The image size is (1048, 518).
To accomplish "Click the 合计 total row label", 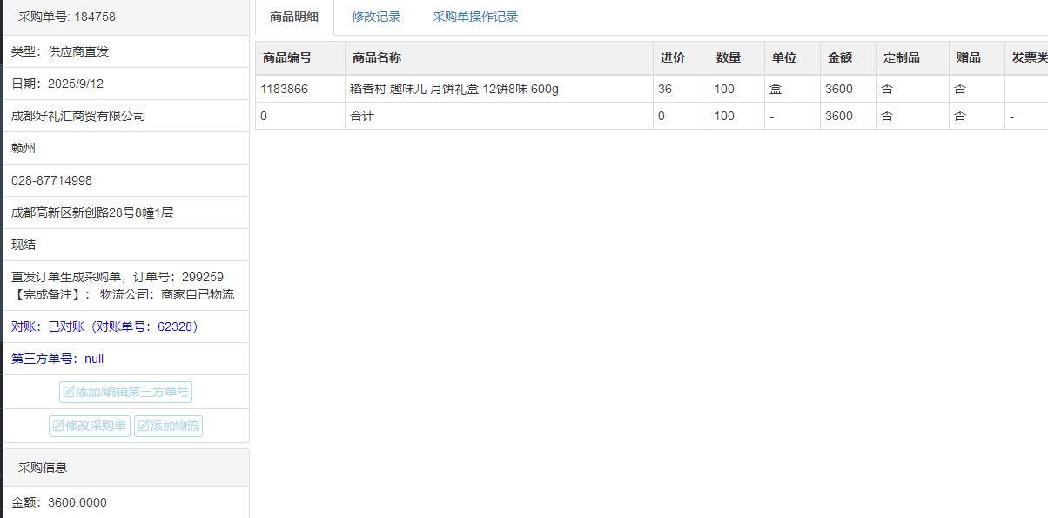I will click(361, 116).
